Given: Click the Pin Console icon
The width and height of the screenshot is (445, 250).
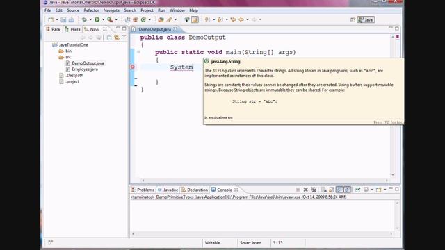Looking at the screenshot, I should tap(357, 190).
